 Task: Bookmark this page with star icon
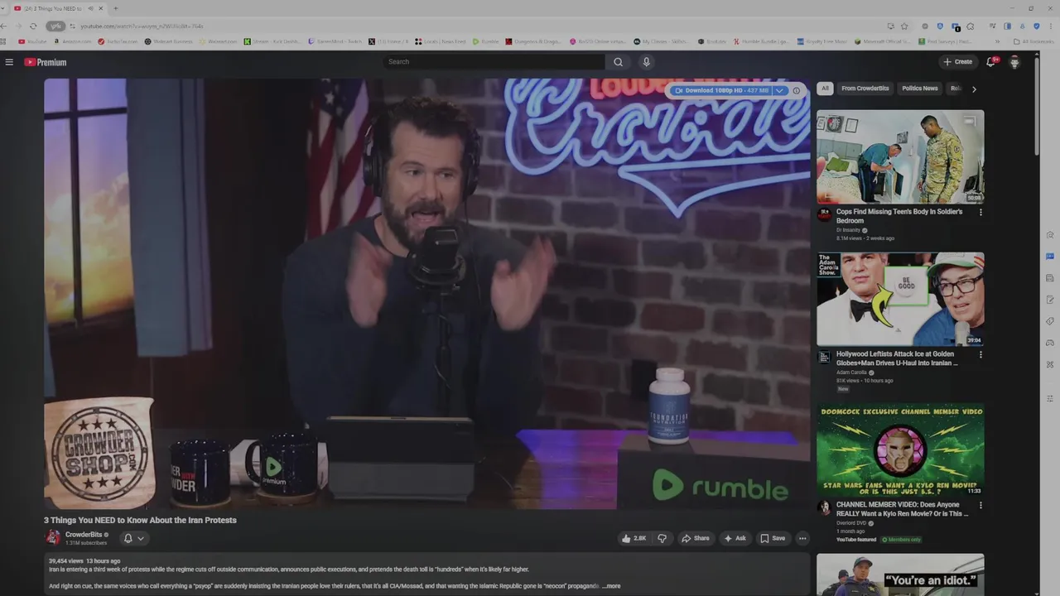tap(904, 26)
